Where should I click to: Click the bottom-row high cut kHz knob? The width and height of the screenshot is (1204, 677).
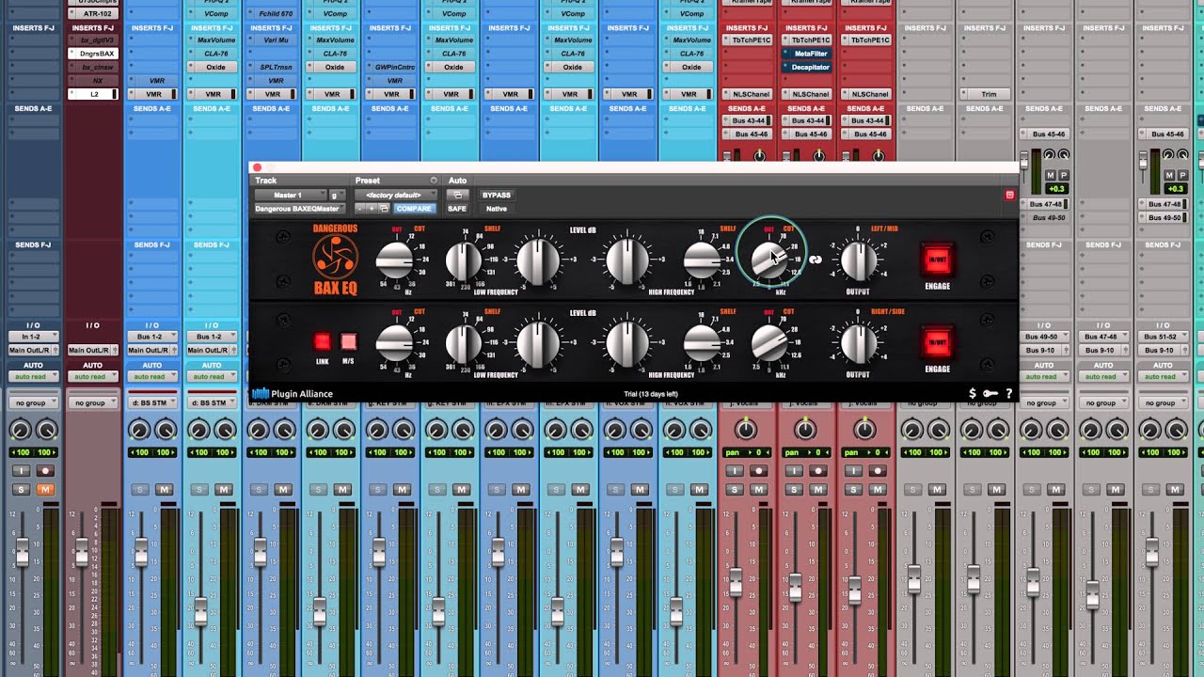tap(769, 343)
